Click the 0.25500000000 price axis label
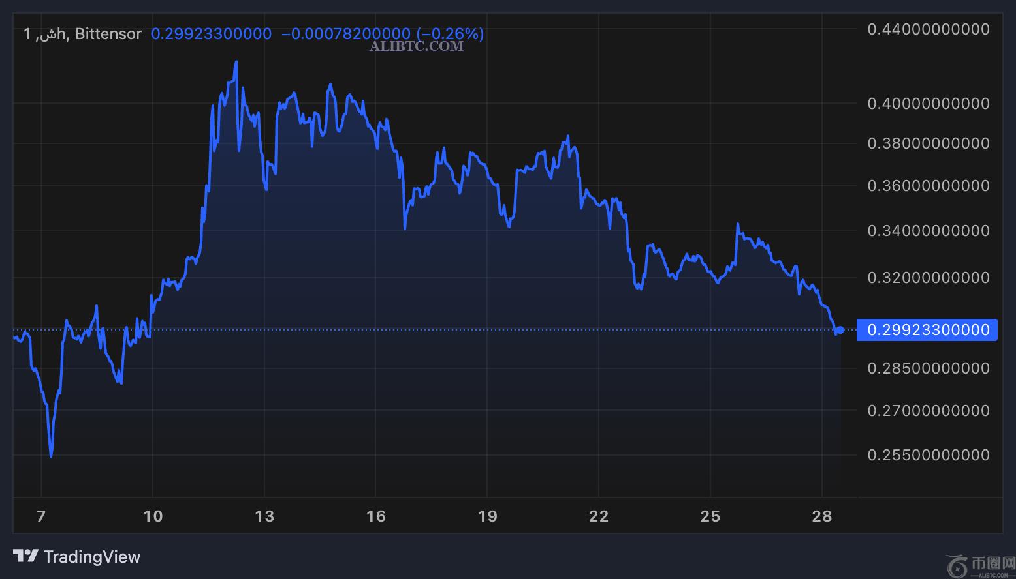The height and width of the screenshot is (579, 1016). 928,454
